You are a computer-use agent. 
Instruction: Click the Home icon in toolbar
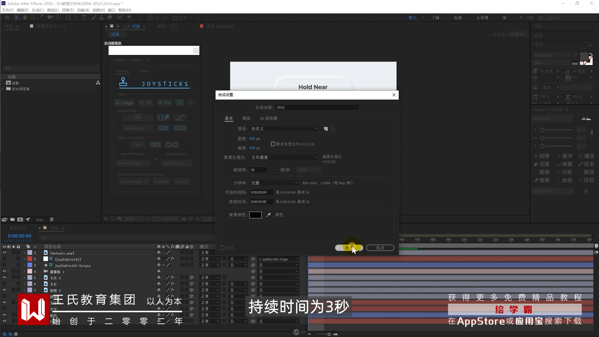pos(7,17)
